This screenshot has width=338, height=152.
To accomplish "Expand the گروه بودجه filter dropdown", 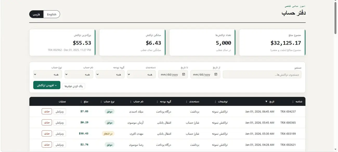I will pos(110,74).
